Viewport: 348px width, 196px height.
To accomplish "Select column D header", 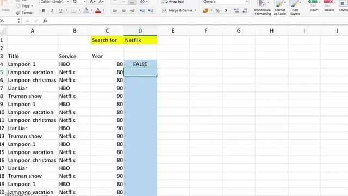I will (140, 31).
